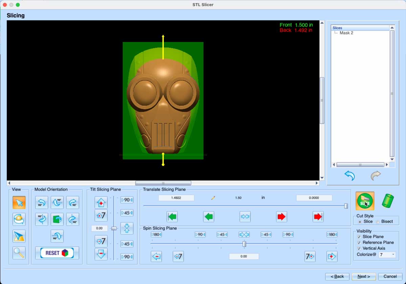Image resolution: width=406 pixels, height=284 pixels.
Task: Click the green cylinder model icon
Action: (388, 201)
